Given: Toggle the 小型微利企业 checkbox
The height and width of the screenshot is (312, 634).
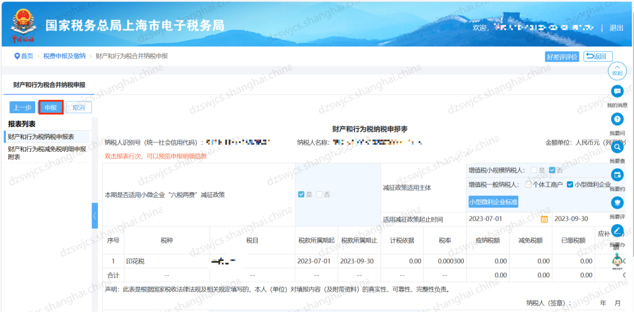Looking at the screenshot, I should [570, 185].
